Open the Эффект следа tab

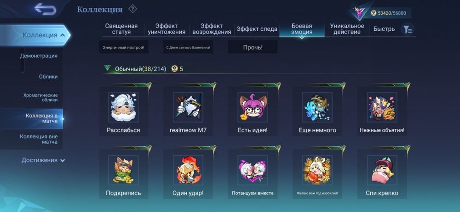click(257, 29)
